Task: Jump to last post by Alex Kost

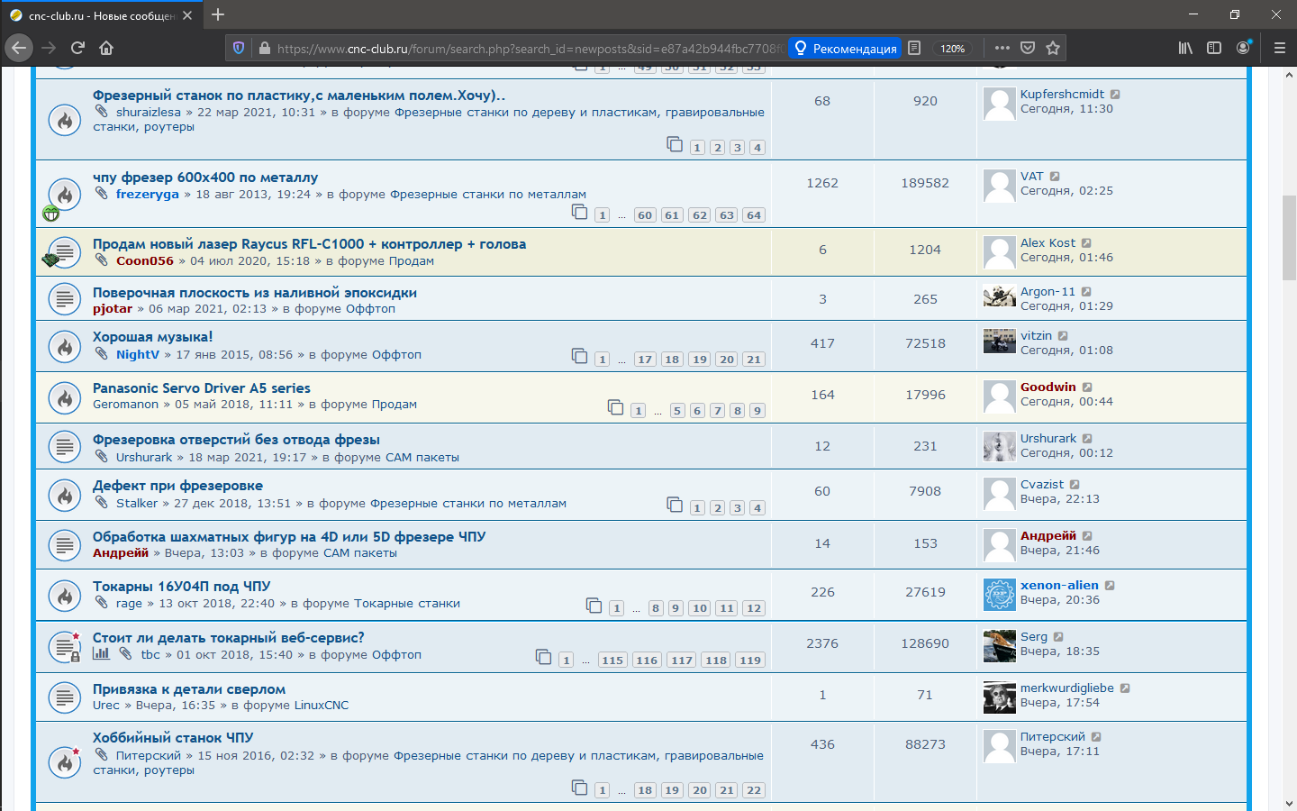Action: tap(1086, 243)
